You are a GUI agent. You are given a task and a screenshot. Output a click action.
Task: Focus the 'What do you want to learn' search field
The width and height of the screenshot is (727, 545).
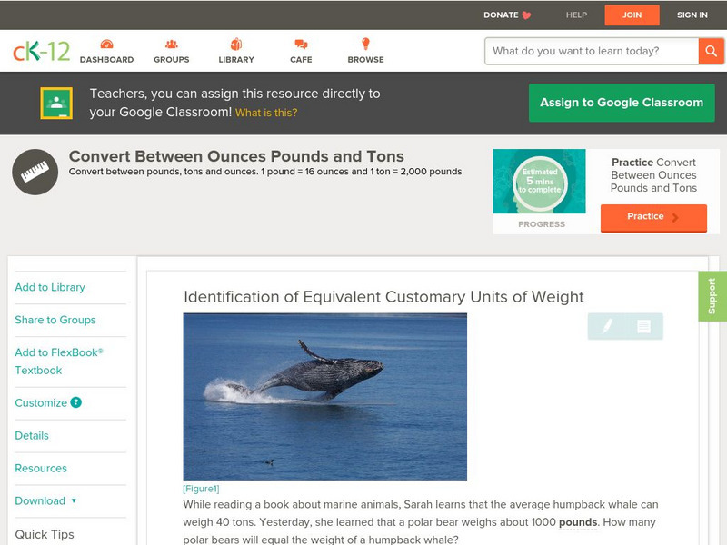click(x=592, y=51)
